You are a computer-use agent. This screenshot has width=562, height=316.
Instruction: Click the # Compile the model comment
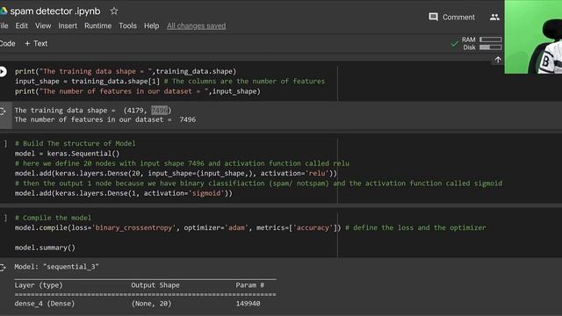coord(53,218)
